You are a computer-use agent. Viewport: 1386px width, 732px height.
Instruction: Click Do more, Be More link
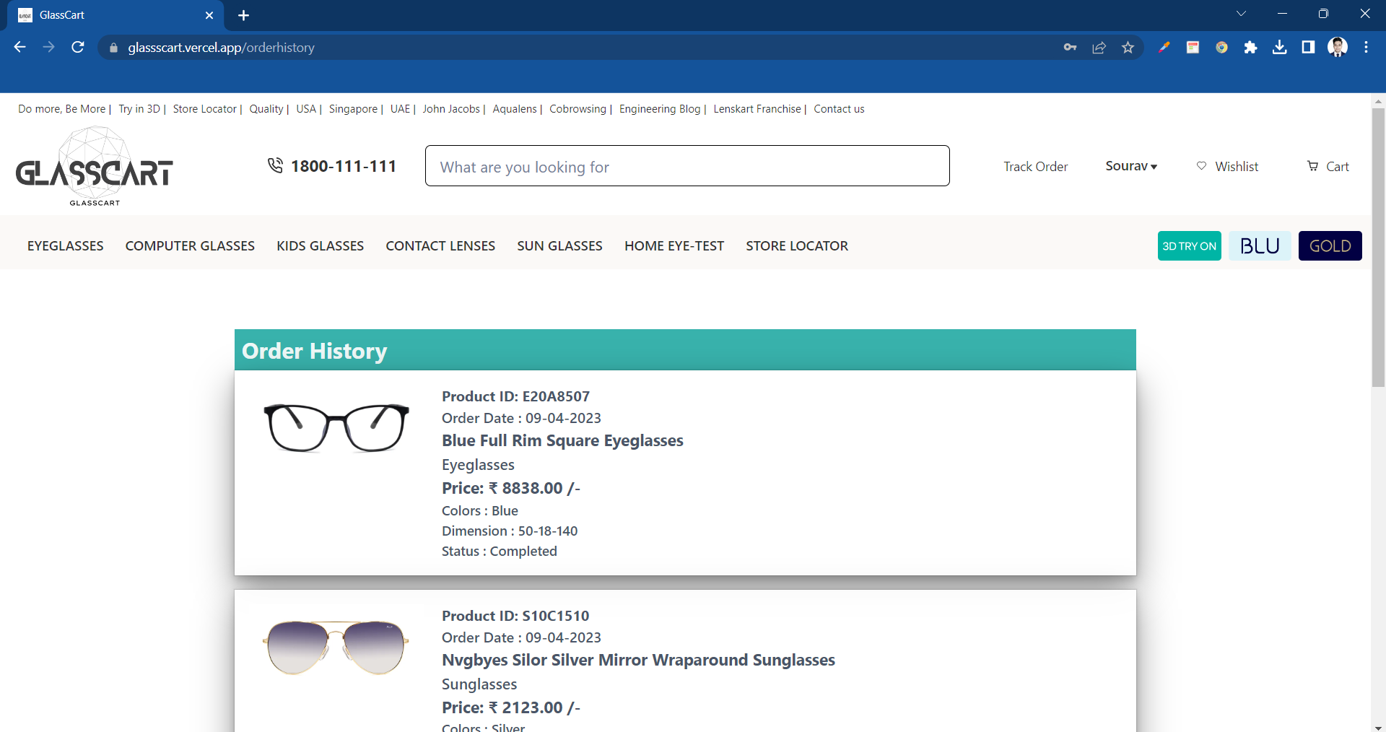(x=61, y=109)
